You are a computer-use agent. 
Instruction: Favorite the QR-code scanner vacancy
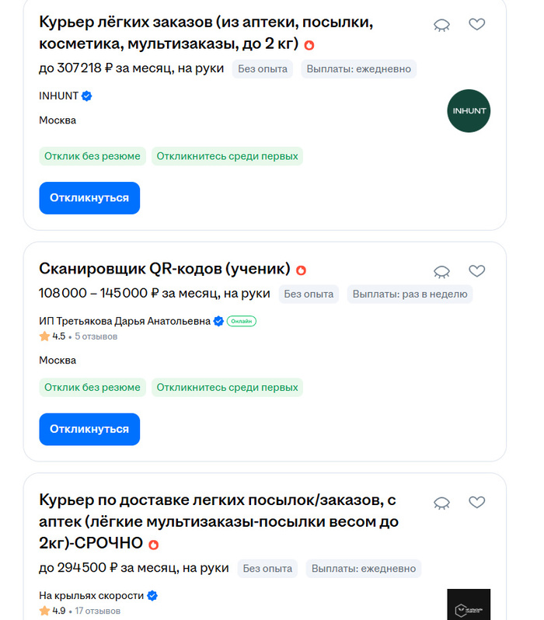[x=477, y=271]
